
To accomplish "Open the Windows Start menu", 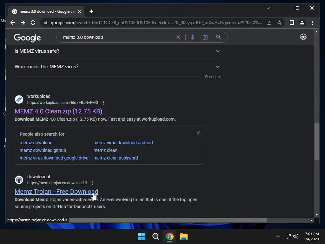I will (142, 236).
